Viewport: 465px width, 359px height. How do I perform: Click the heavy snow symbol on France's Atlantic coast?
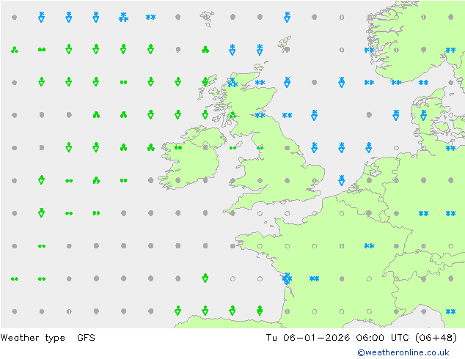(287, 278)
